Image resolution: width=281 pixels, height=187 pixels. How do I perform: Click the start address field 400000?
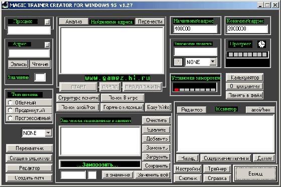pos(195,29)
